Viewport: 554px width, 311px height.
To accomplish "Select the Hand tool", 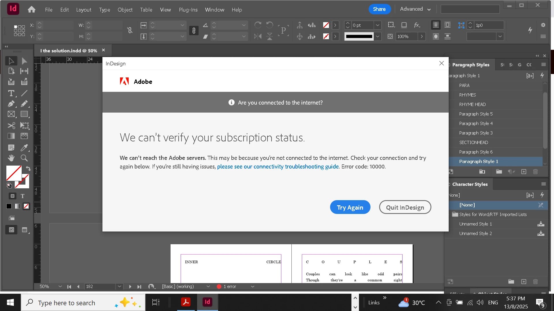I will [11, 158].
